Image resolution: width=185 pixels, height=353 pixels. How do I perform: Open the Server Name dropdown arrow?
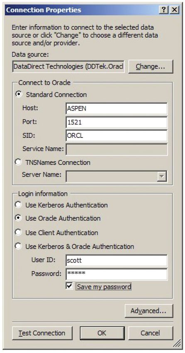(162, 176)
